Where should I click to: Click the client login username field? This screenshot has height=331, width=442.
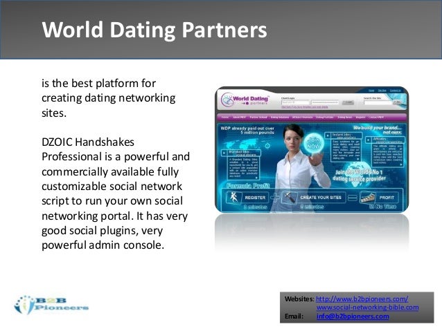[295, 103]
